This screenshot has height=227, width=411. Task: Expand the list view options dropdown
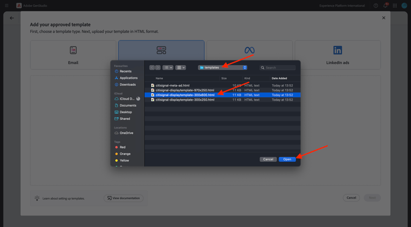(x=168, y=67)
